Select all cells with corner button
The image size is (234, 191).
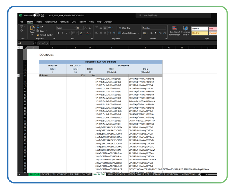pos(25,48)
